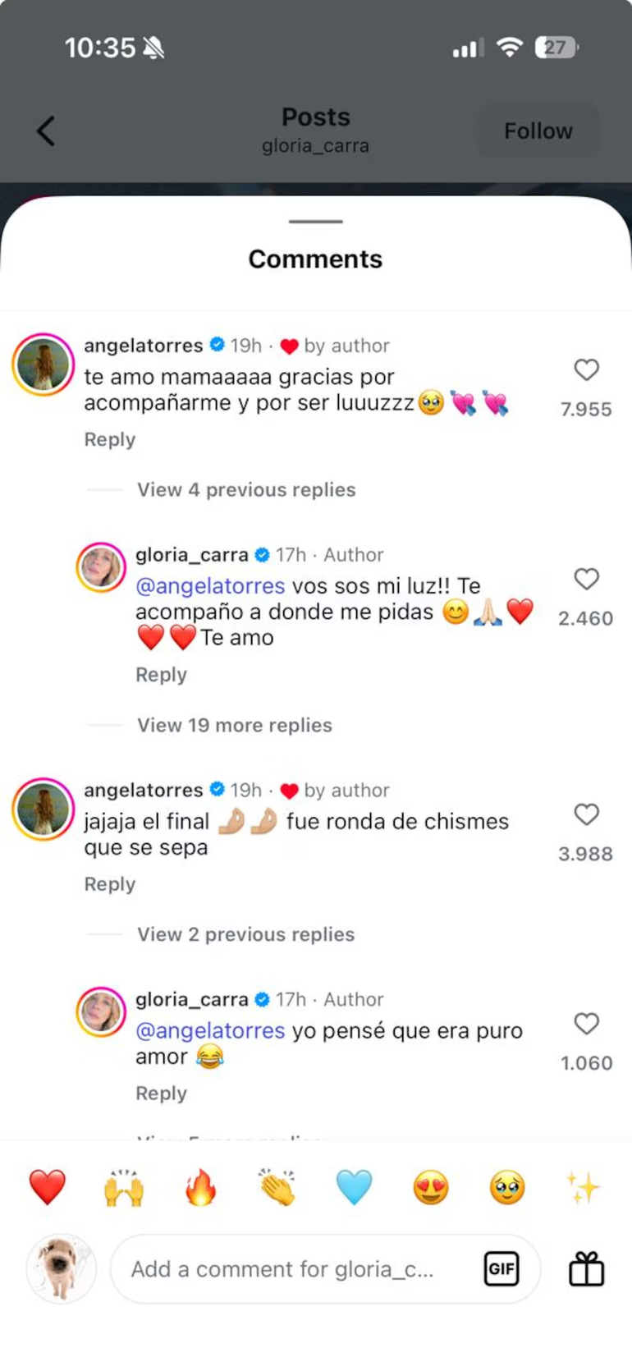Tap the comments sheet drag handle

(x=316, y=222)
